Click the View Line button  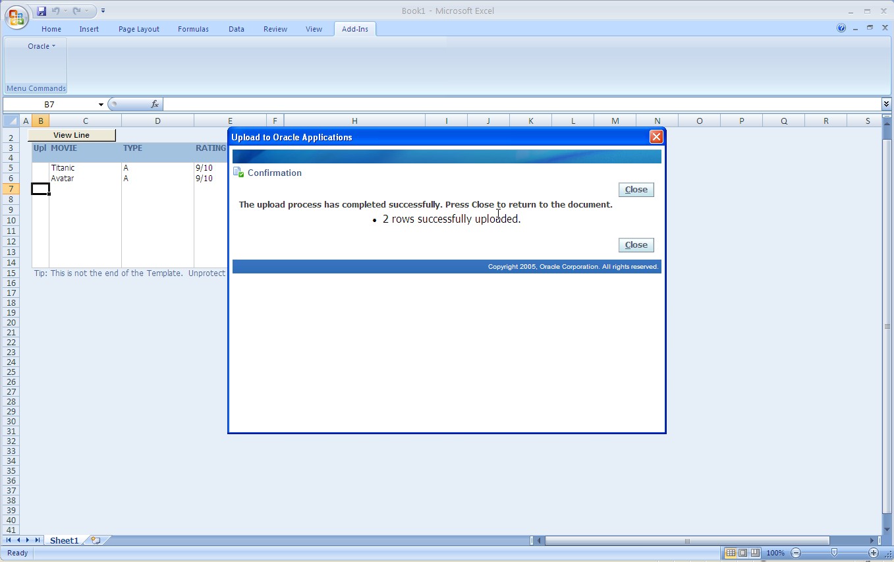(72, 135)
